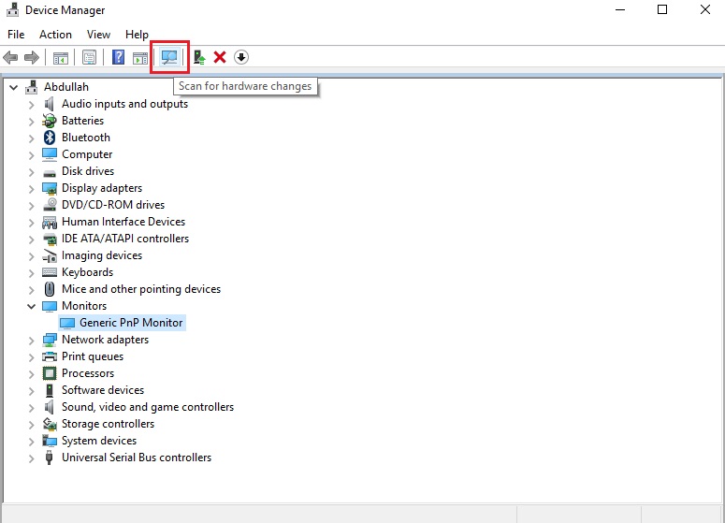Expand the System devices node arrow
The height and width of the screenshot is (523, 725).
pos(31,442)
